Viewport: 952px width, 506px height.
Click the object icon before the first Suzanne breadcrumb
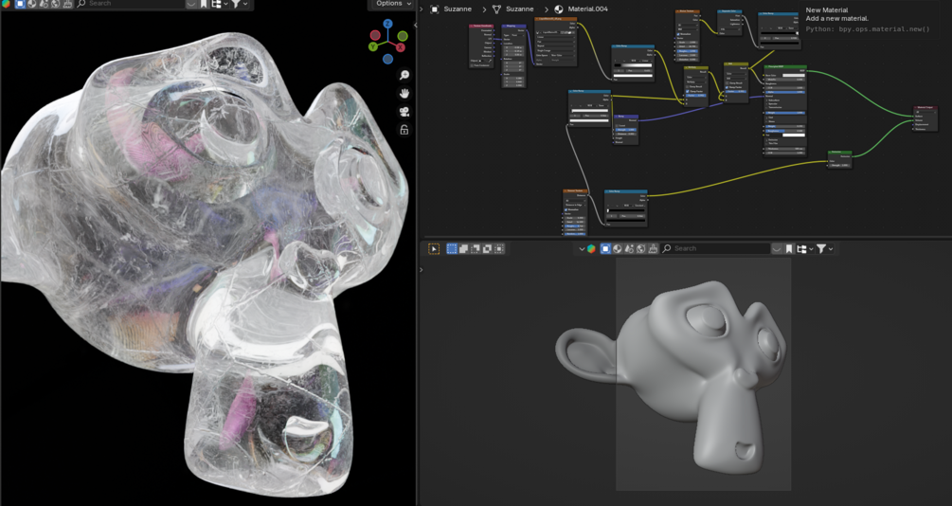(x=435, y=9)
